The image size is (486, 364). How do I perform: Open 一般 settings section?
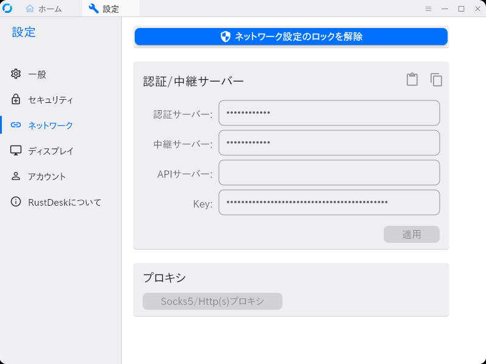point(60,74)
